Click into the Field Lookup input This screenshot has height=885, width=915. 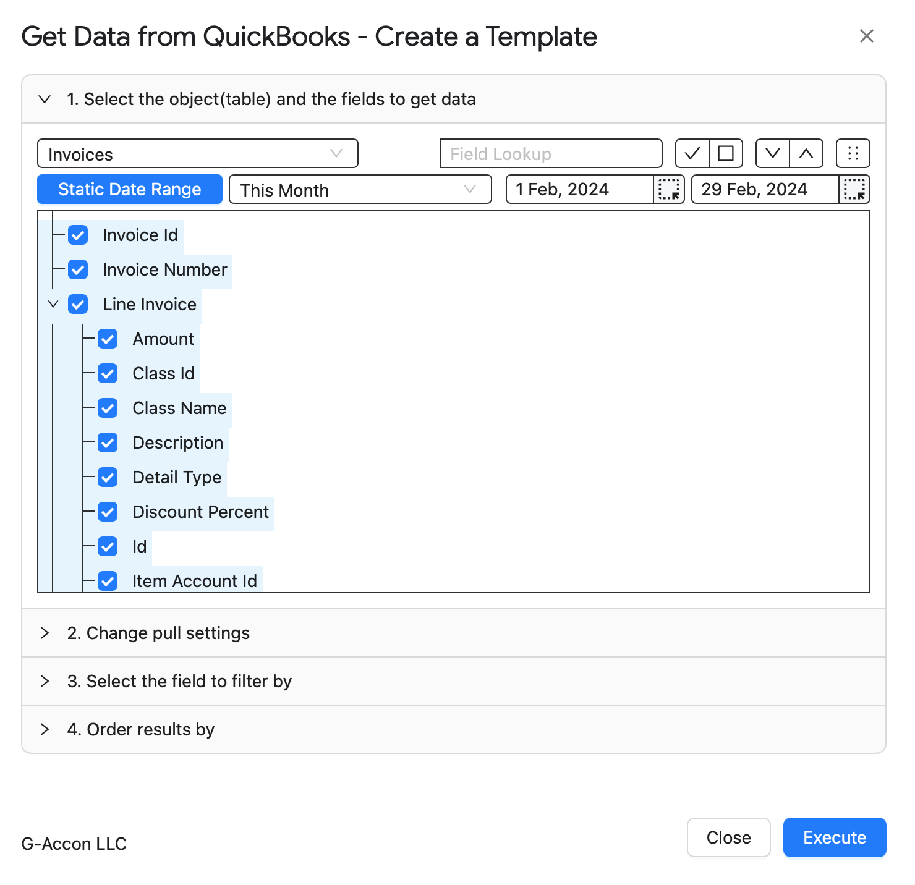(551, 153)
